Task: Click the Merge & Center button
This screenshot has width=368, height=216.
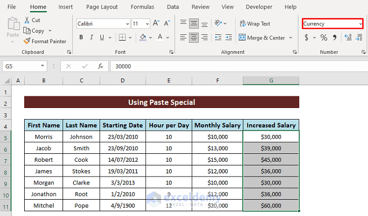Action: pyautogui.click(x=262, y=38)
